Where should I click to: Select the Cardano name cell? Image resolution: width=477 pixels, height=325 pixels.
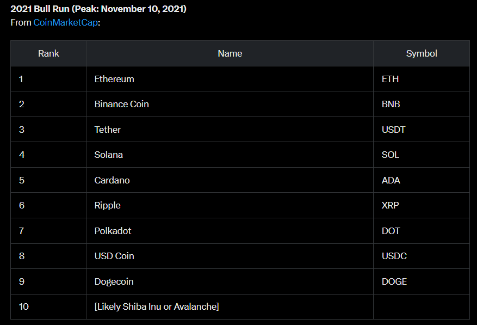point(112,180)
